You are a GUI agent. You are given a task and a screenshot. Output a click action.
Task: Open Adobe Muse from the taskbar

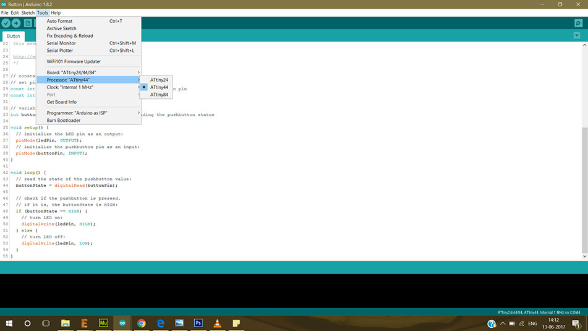[103, 323]
